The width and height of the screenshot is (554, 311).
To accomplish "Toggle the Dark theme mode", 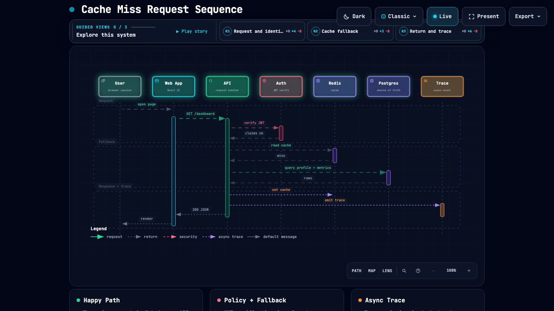I will tap(354, 16).
